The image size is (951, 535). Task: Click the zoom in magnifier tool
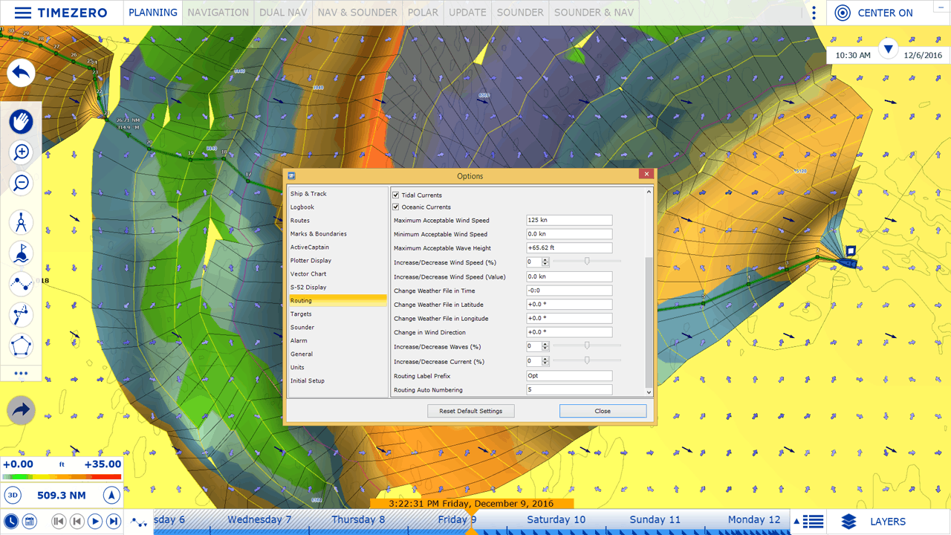tap(22, 152)
